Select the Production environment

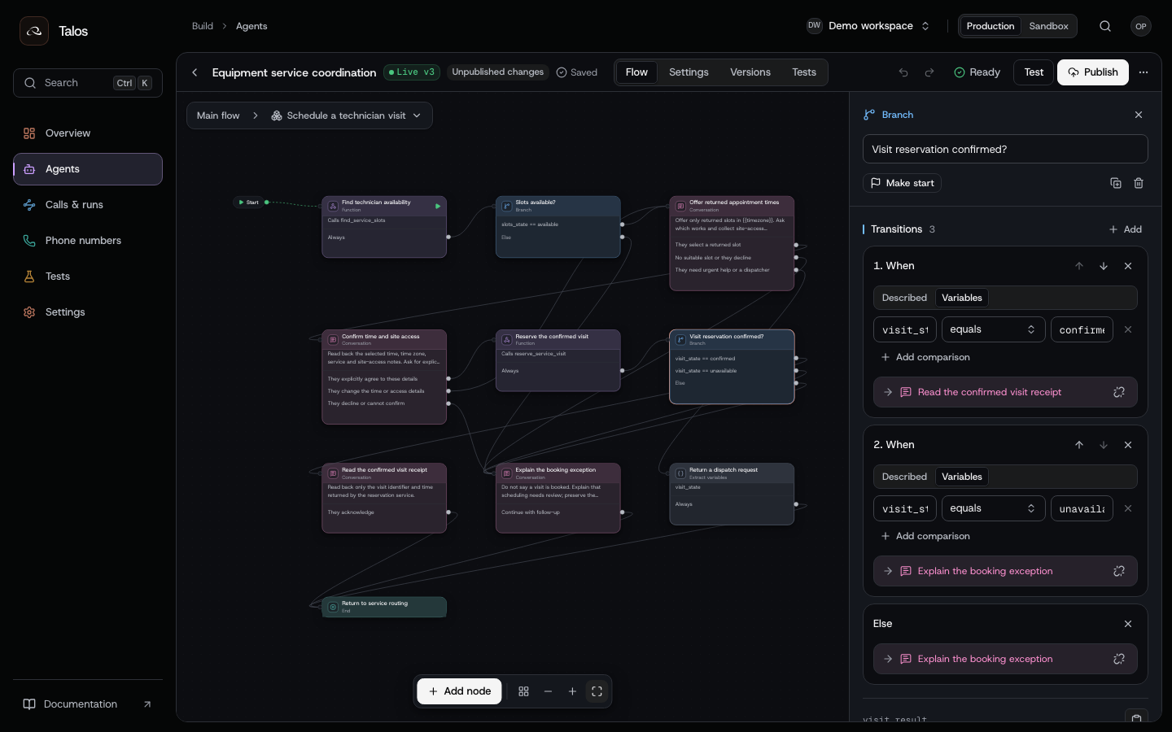click(x=991, y=26)
